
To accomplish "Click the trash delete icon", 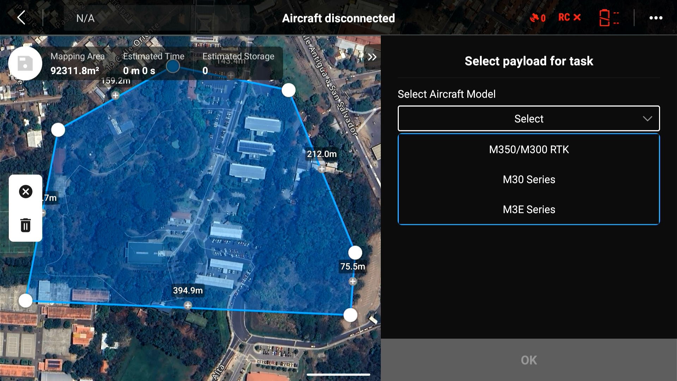I will [x=25, y=225].
